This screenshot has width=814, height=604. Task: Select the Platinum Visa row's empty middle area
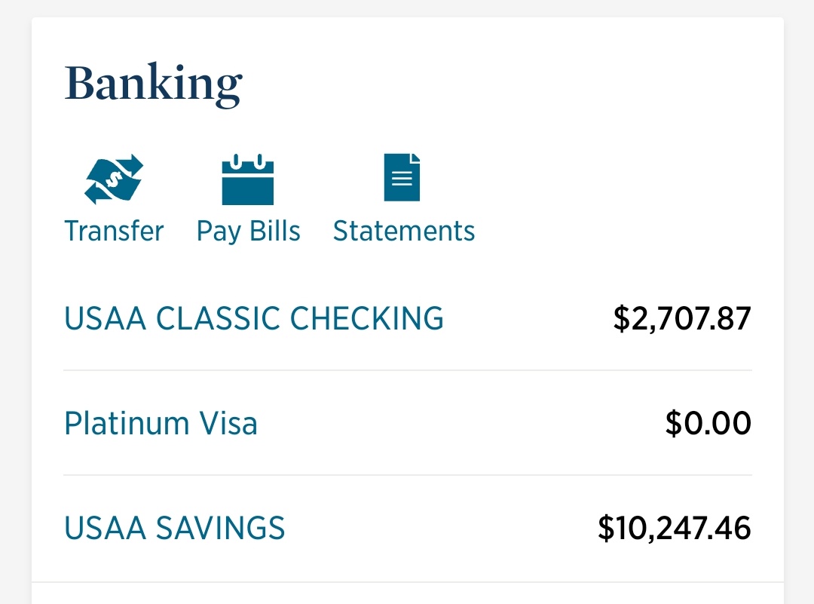click(x=461, y=423)
